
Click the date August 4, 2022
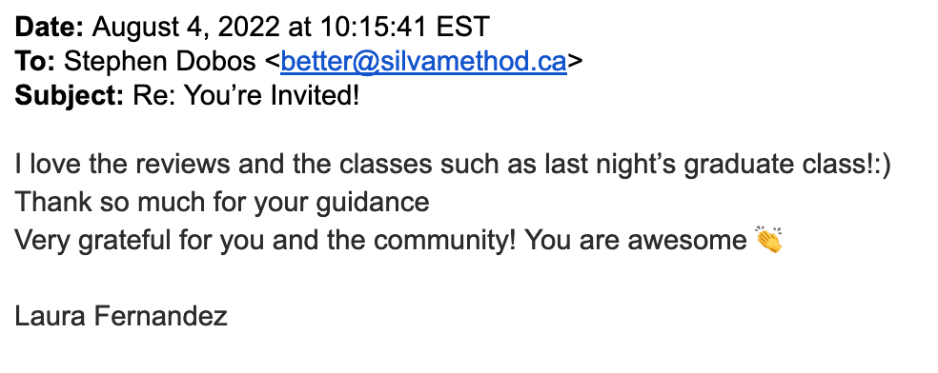tap(186, 28)
